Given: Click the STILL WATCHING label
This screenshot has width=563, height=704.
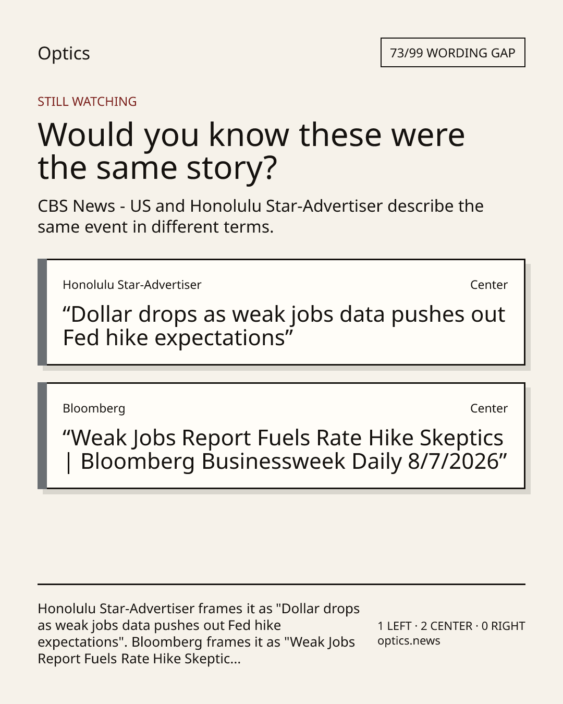Looking at the screenshot, I should point(87,101).
